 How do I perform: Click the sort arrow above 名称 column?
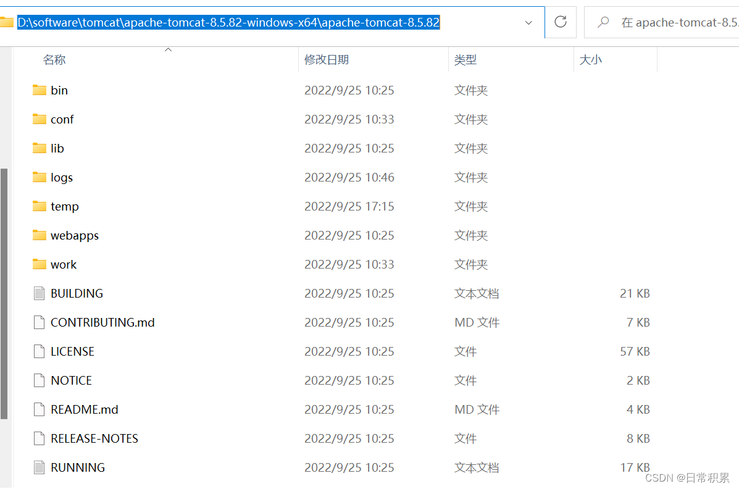click(x=169, y=49)
